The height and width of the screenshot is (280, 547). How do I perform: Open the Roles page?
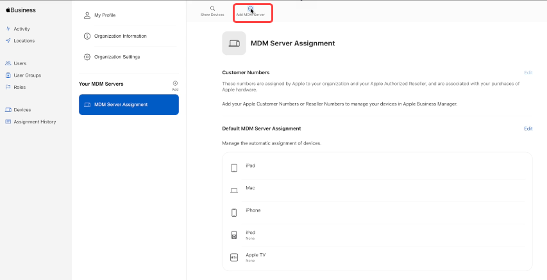20,87
